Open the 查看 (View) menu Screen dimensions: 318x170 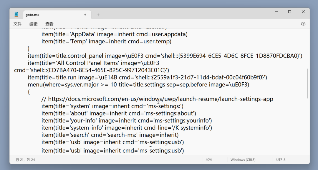(x=49, y=24)
